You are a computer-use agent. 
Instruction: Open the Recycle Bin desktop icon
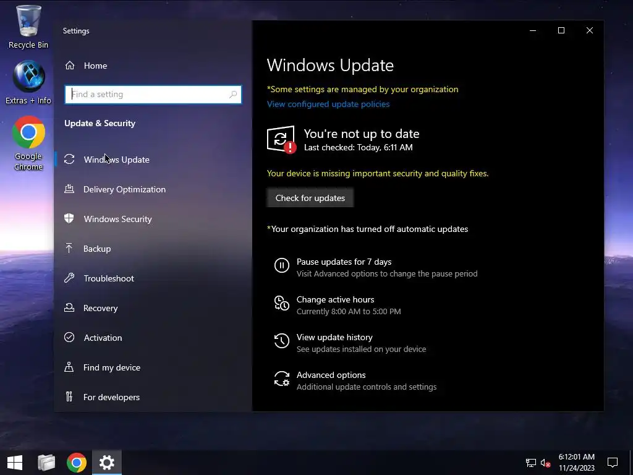pos(28,27)
